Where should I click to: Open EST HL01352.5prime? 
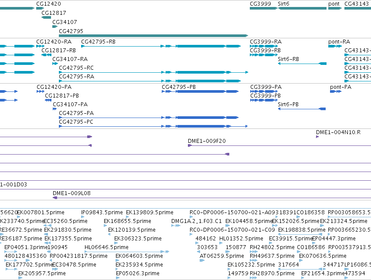pos(241,239)
